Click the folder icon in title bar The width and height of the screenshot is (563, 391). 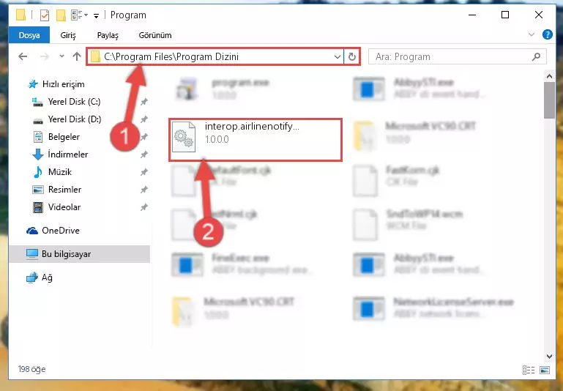pos(20,15)
